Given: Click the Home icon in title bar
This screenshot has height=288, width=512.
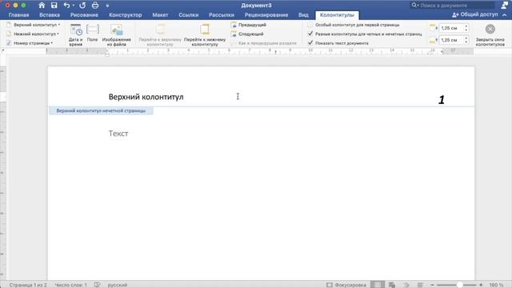Looking at the screenshot, I should (x=42, y=6).
